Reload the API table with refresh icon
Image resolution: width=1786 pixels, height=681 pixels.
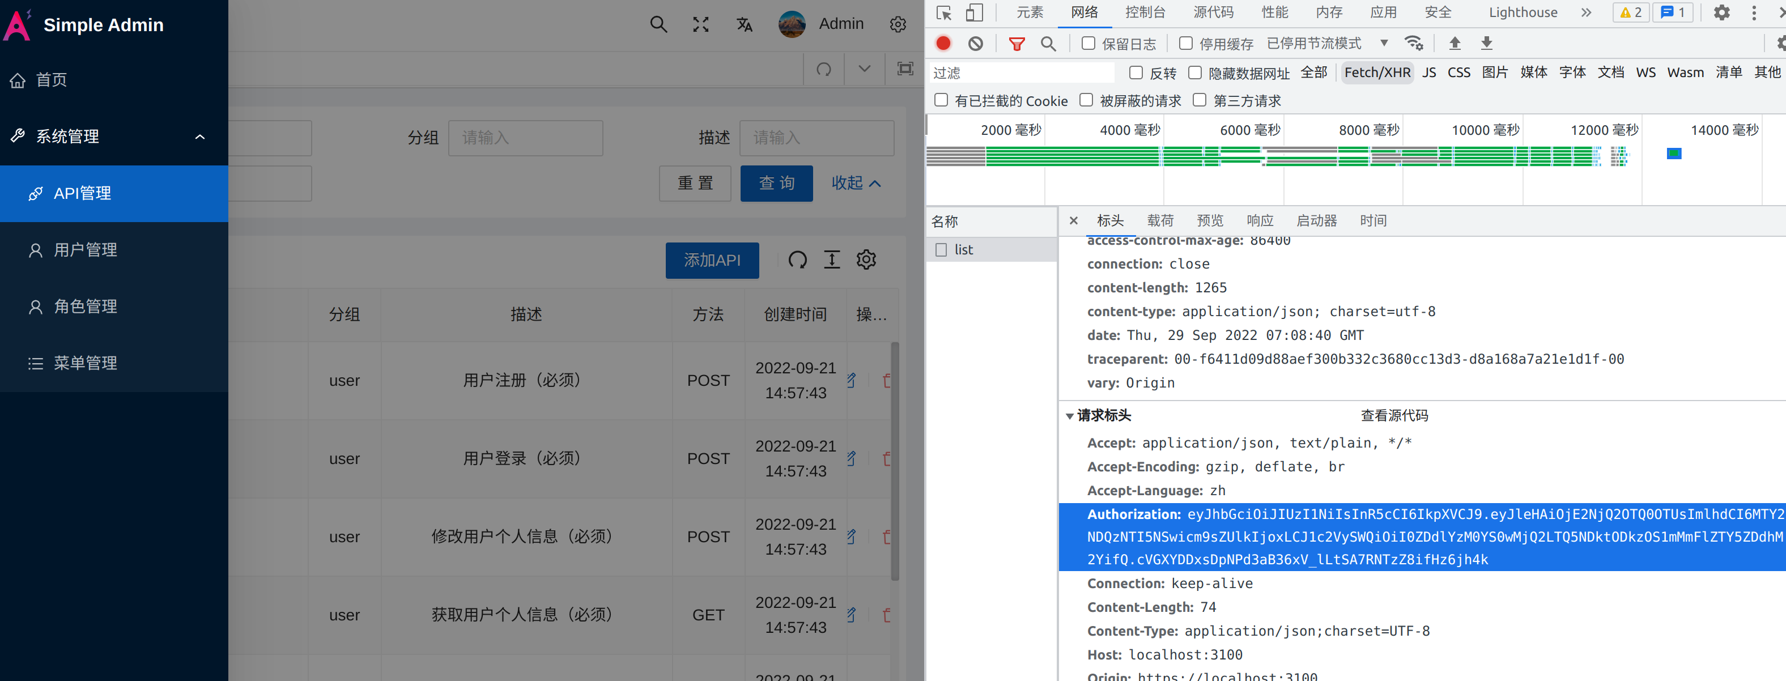[x=797, y=260]
